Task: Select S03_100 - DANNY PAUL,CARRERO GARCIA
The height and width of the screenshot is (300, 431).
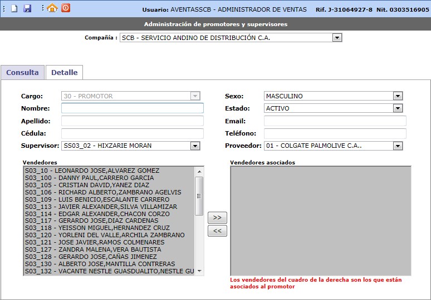Action: click(x=109, y=178)
